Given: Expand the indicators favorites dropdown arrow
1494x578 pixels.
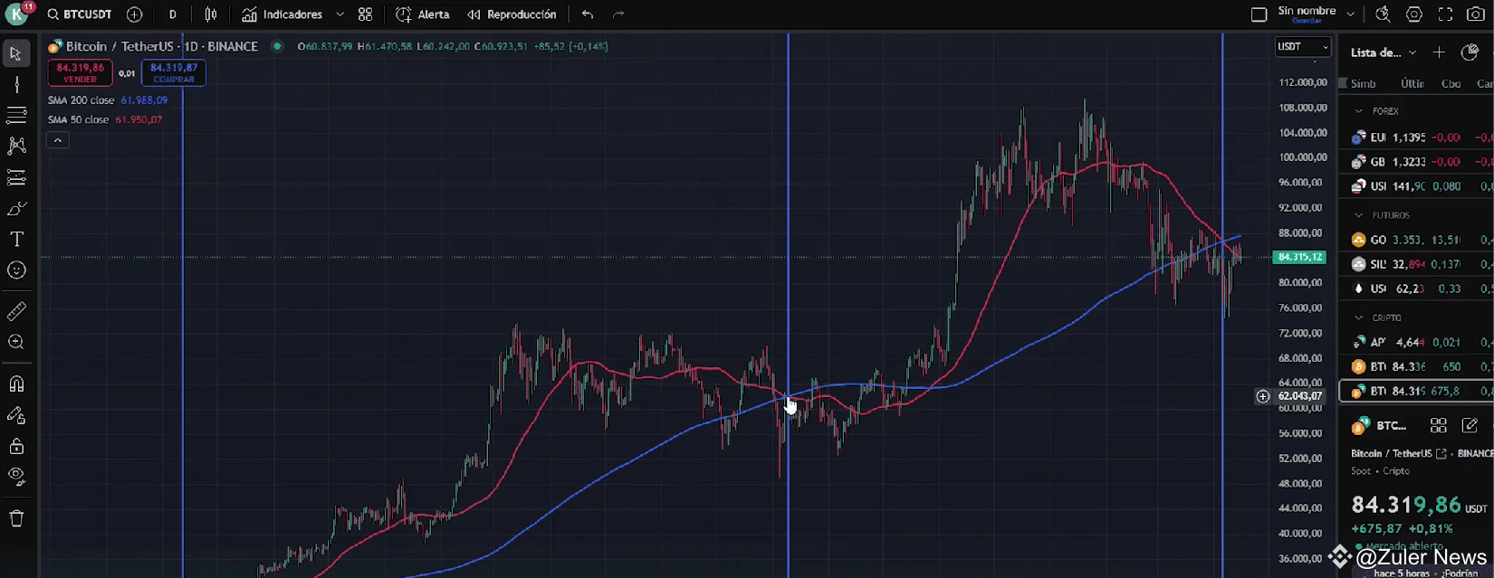Looking at the screenshot, I should (x=340, y=14).
